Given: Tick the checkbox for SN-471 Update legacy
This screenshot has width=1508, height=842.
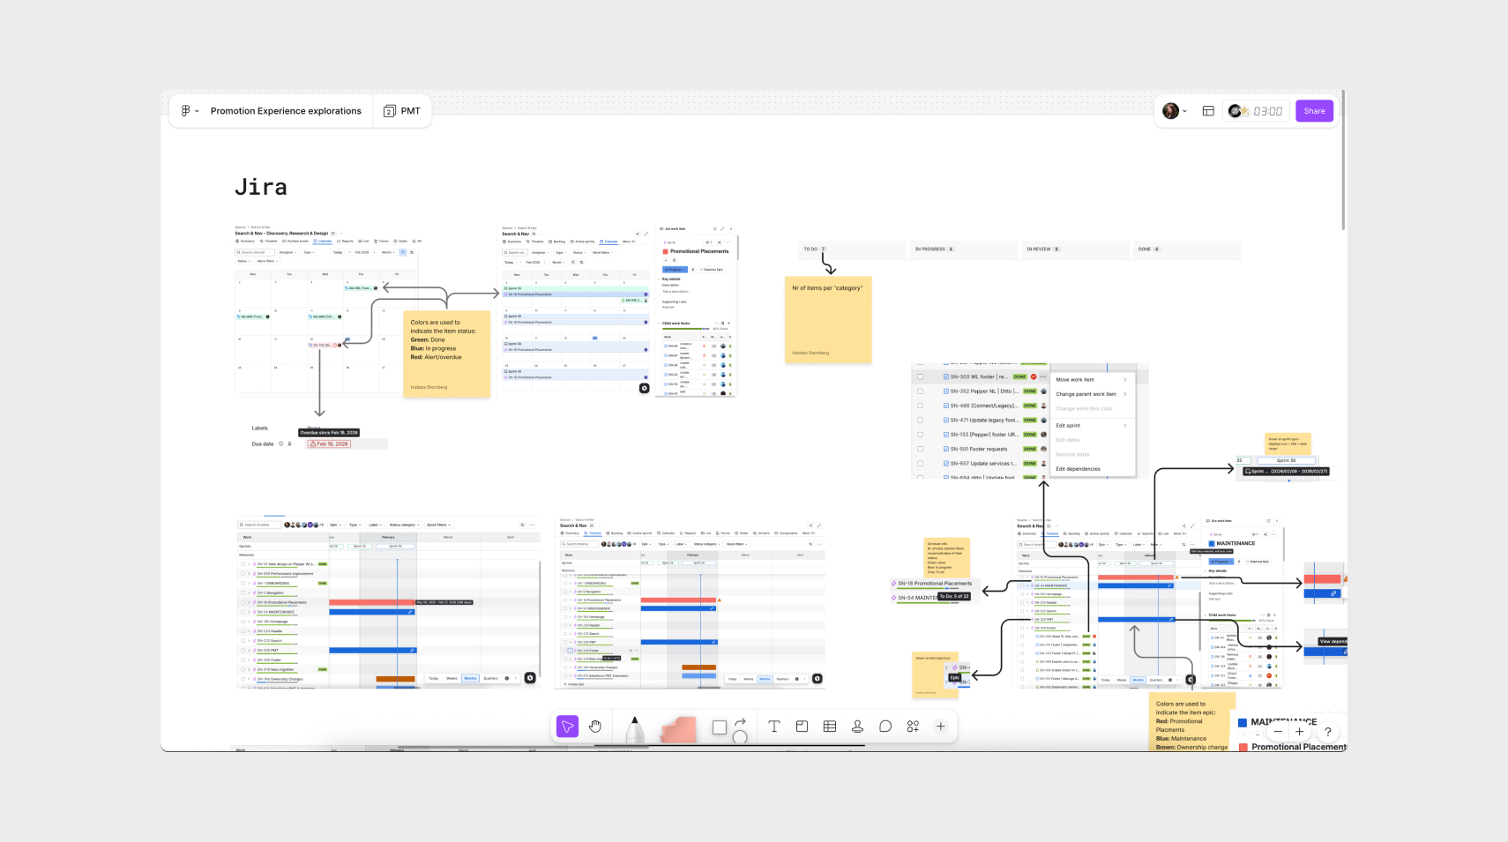Looking at the screenshot, I should click(x=920, y=420).
